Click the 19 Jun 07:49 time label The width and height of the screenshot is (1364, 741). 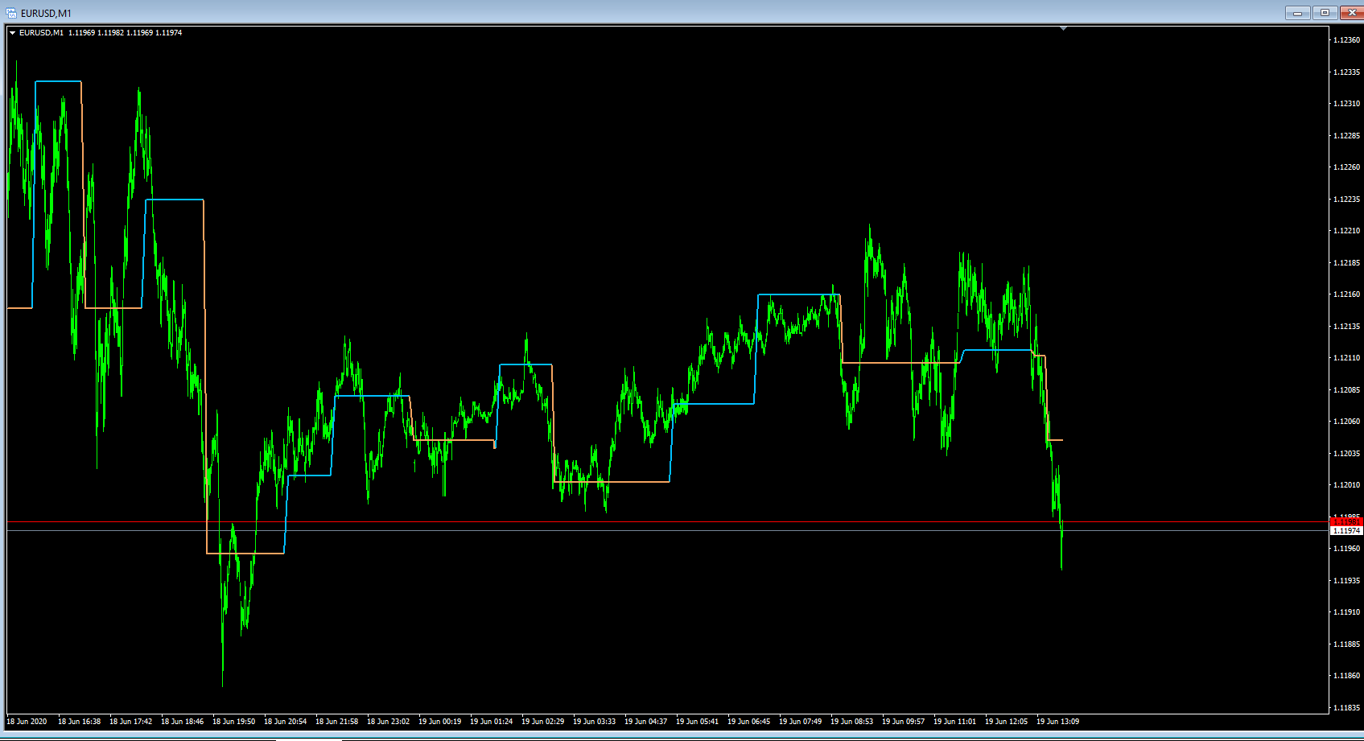point(800,722)
